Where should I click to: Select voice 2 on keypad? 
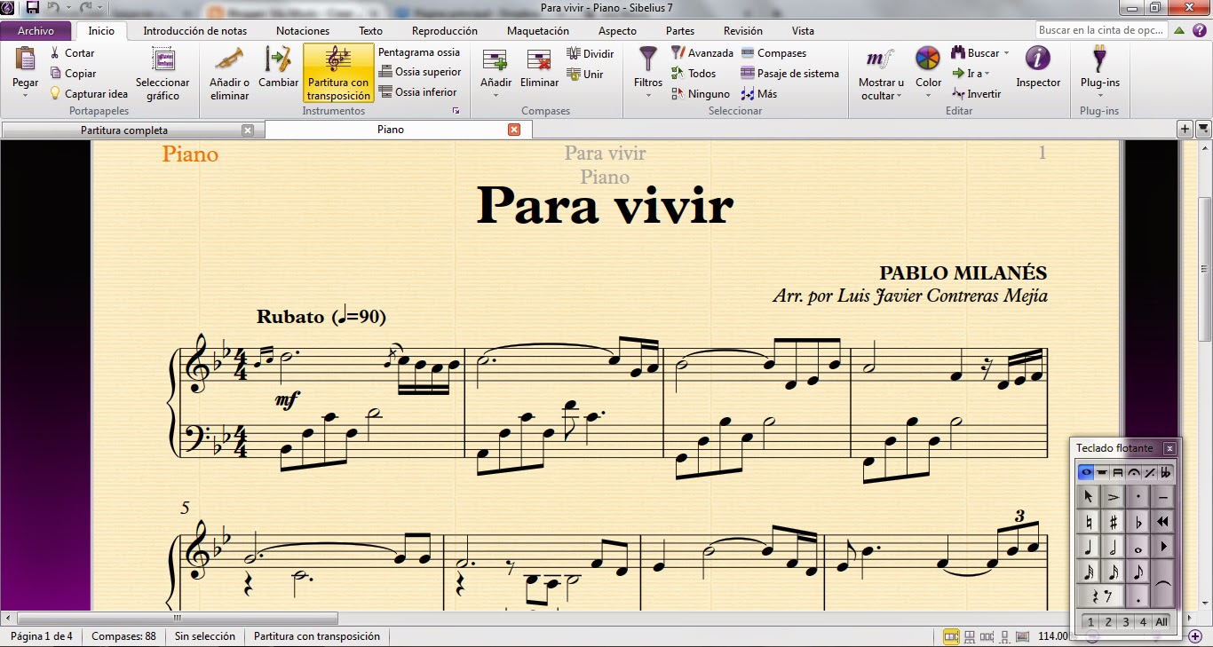pos(1108,622)
